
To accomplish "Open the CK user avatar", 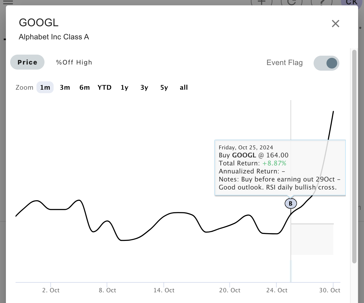I will [351, 2].
